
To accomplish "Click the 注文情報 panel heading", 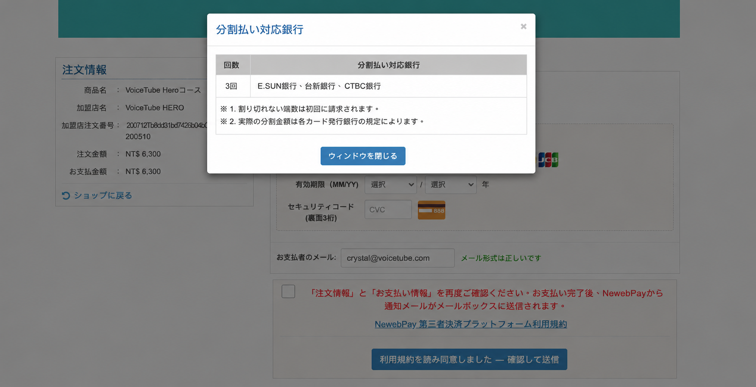I will 84,69.
